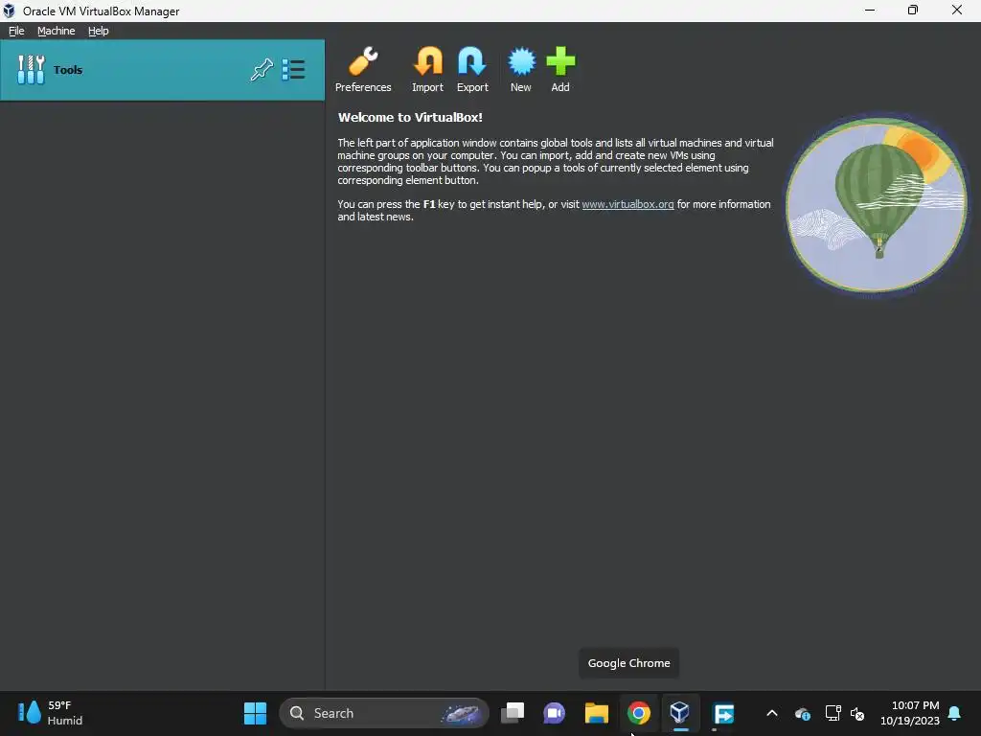Image resolution: width=981 pixels, height=736 pixels.
Task: Click the OneDrive cloud tray icon
Action: [803, 713]
